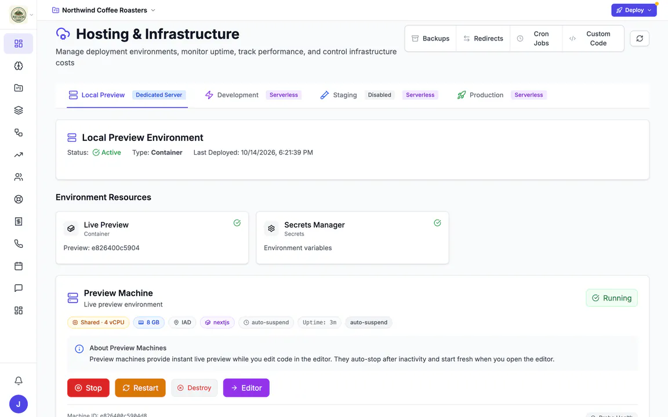
Task: Click the Secrets Manager green check icon
Action: click(x=437, y=223)
